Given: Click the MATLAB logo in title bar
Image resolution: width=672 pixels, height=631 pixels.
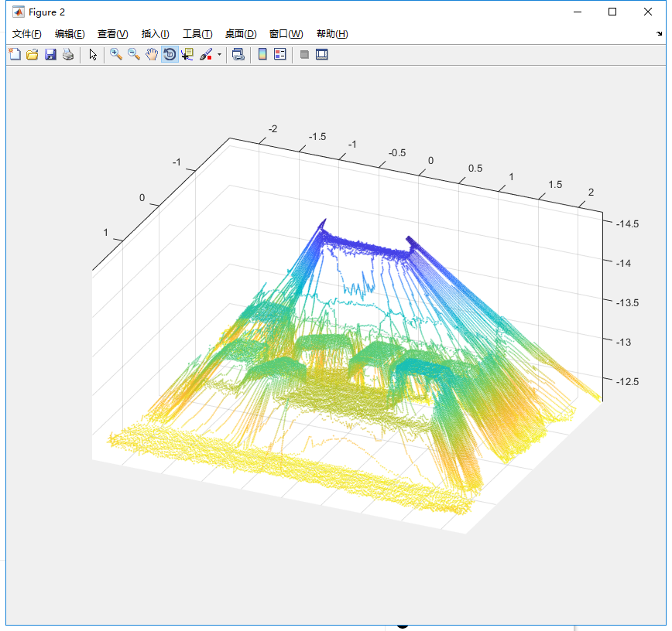Looking at the screenshot, I should pos(18,12).
